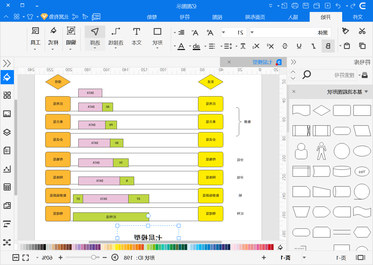Viewport: 373px width, 265px height.
Task: Click the Open folder icon in quick access bar
Action: click(x=317, y=6)
